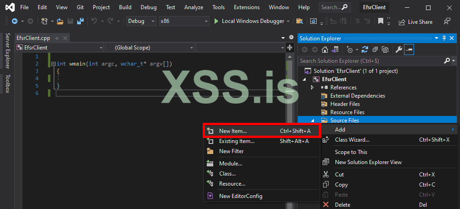Image resolution: width=460 pixels, height=209 pixels.
Task: Click the Visual Studio logo icon
Action: coord(10,7)
